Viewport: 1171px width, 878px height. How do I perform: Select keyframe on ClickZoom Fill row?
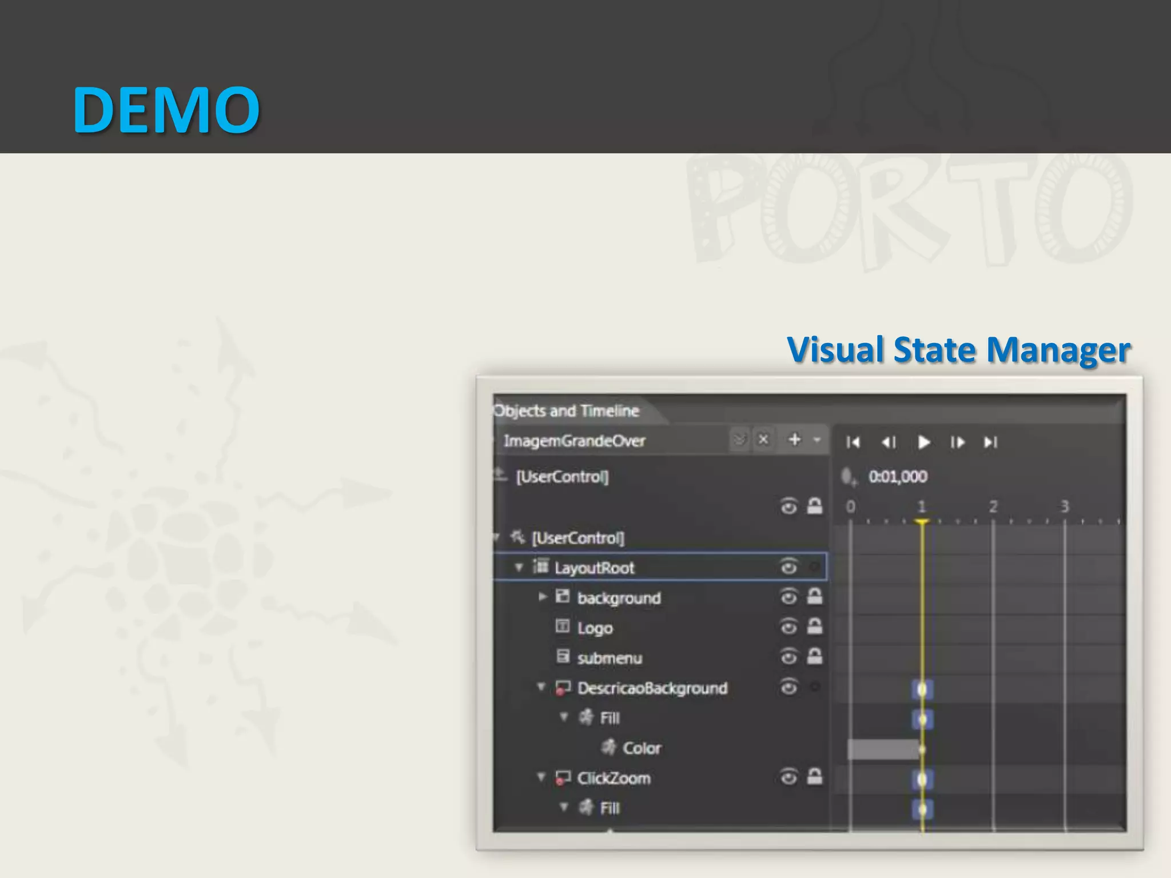click(x=922, y=809)
